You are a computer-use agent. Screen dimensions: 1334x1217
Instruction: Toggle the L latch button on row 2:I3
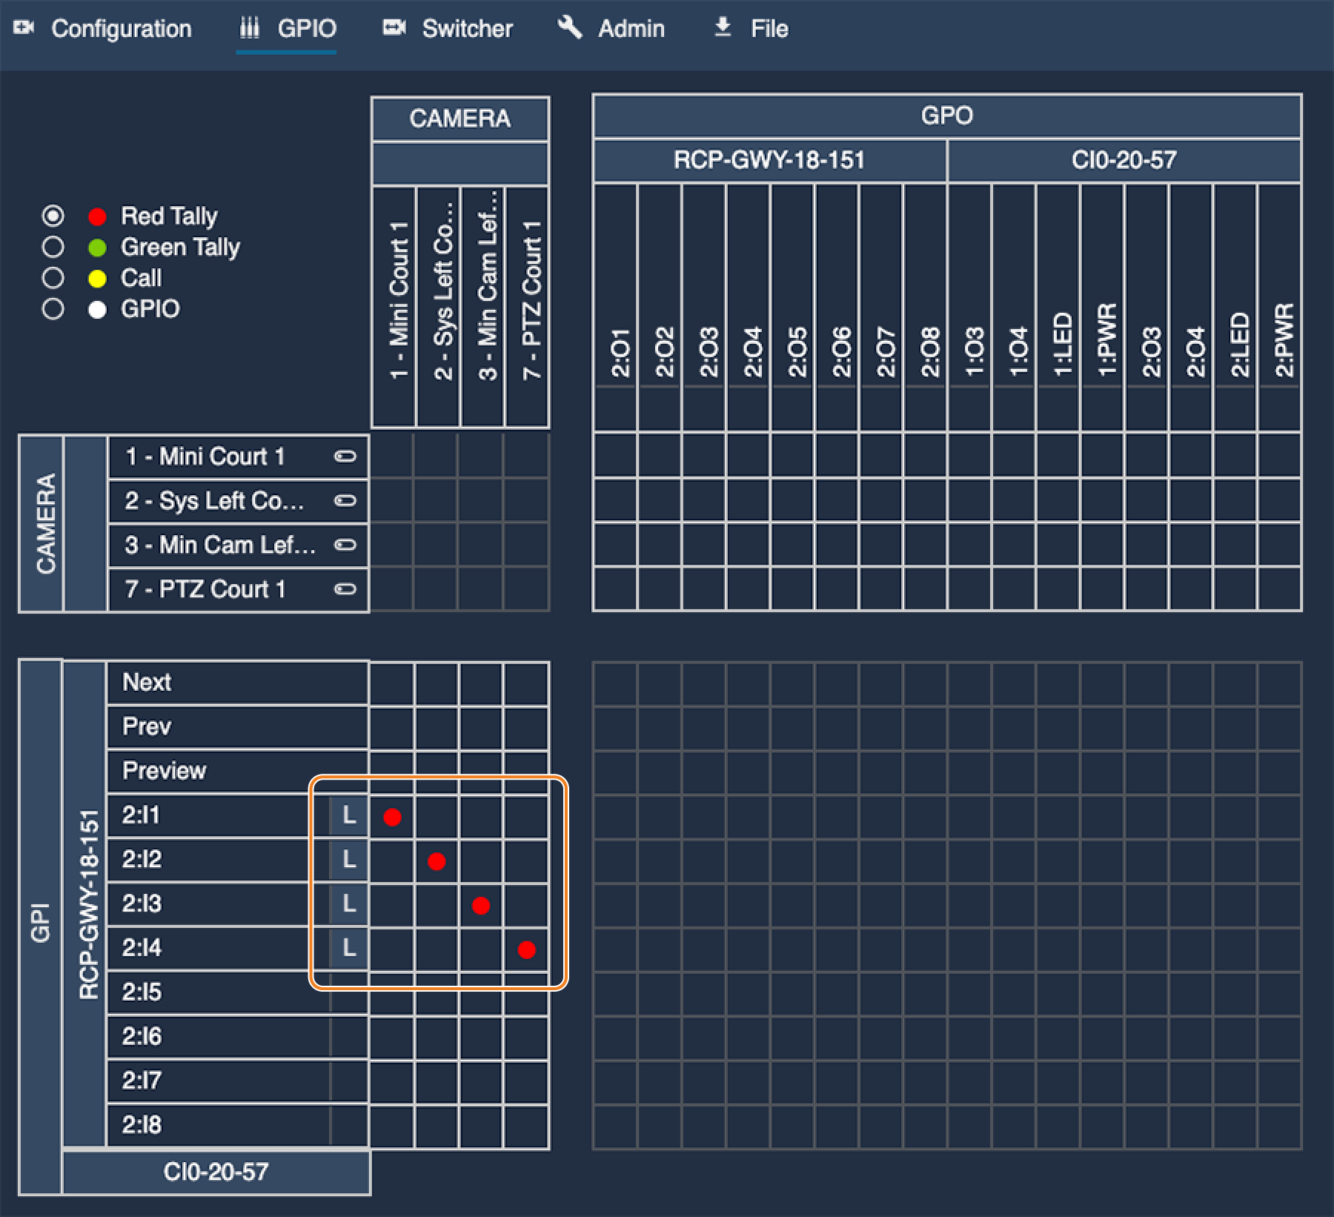click(x=349, y=904)
